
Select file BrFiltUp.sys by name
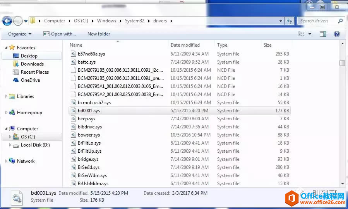point(90,151)
